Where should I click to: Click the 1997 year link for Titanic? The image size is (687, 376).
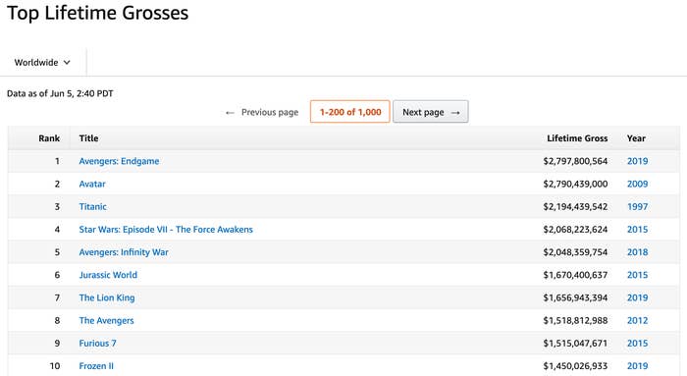pos(637,206)
